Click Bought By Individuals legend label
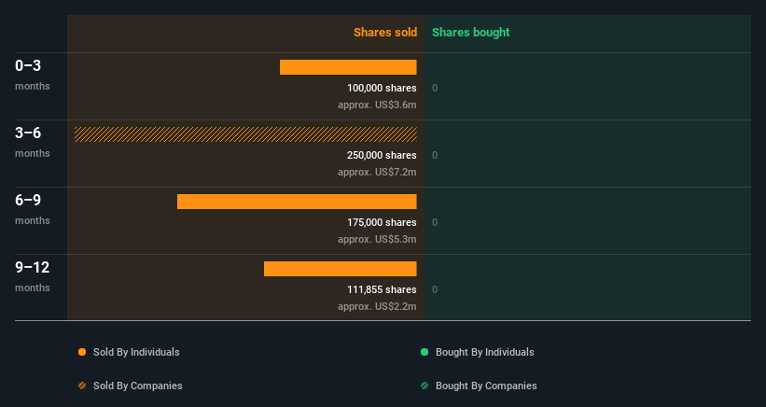Screen dimensions: 766x407 pos(484,352)
